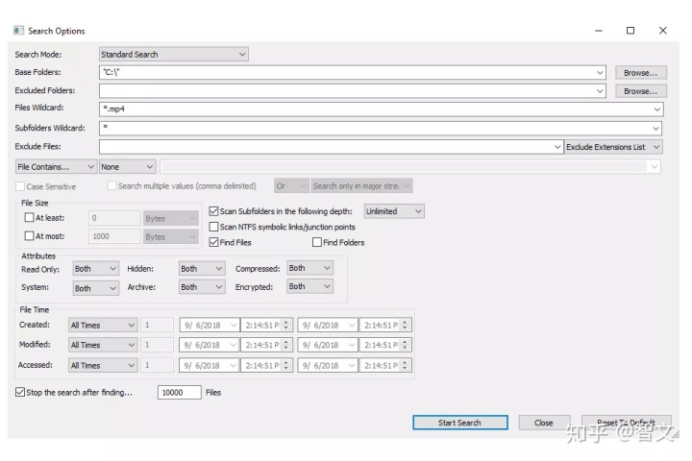
Task: Browse for Base Folders
Action: pyautogui.click(x=640, y=73)
